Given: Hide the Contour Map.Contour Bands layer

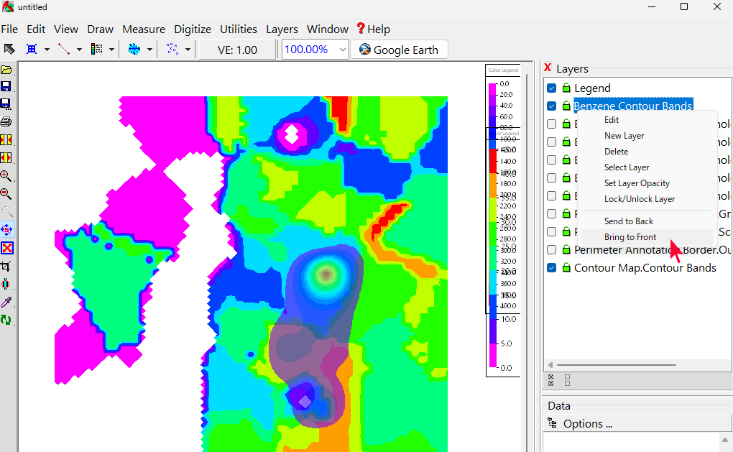Looking at the screenshot, I should (x=552, y=268).
